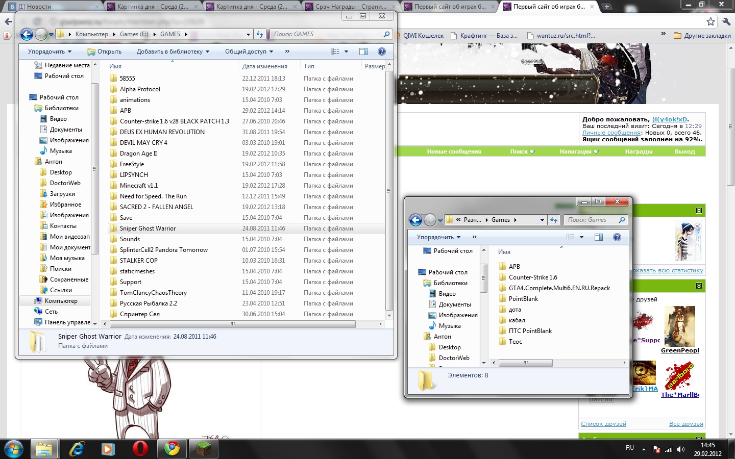
Task: Bookmark page with the star icon in Chrome
Action: click(710, 21)
